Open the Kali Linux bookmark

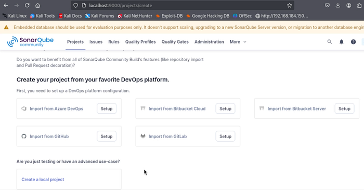click(x=15, y=16)
